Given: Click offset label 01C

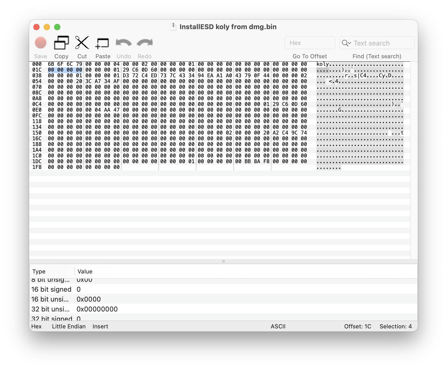Looking at the screenshot, I should point(37,70).
